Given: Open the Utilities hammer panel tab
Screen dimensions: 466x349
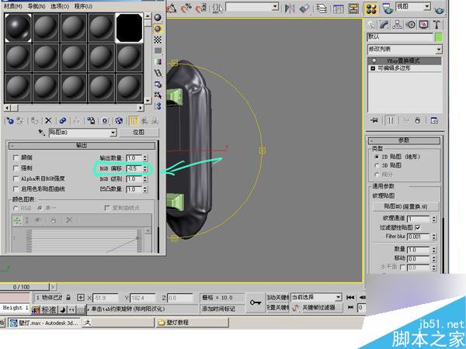Looking at the screenshot, I should coord(436,25).
